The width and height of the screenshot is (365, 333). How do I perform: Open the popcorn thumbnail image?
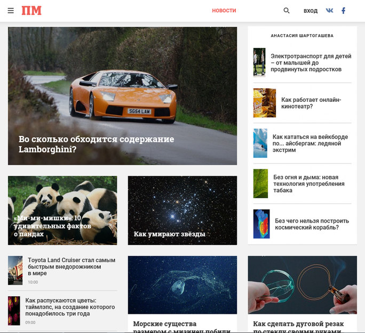tap(265, 103)
